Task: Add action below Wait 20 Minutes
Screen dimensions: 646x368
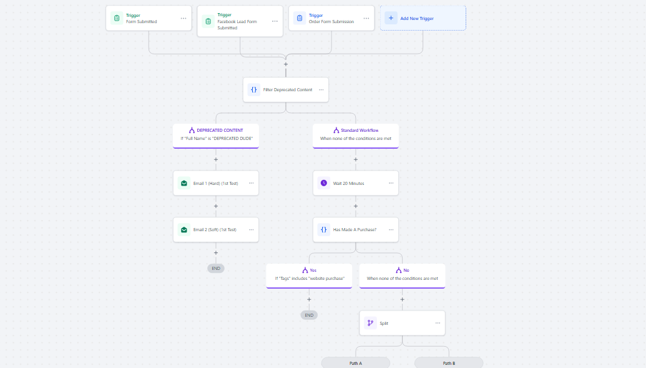Action: click(x=356, y=206)
